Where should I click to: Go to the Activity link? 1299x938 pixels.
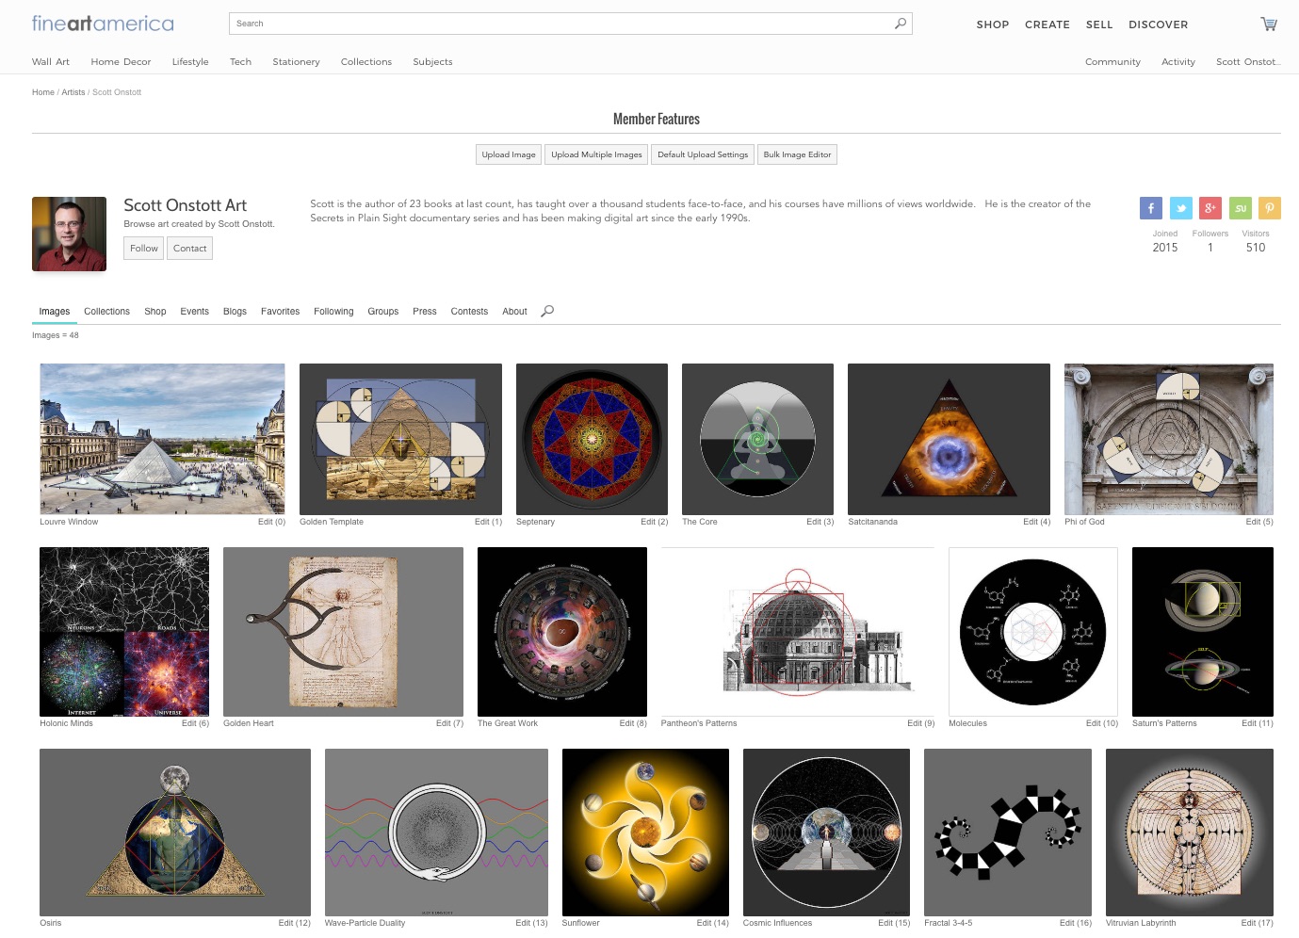pyautogui.click(x=1178, y=62)
